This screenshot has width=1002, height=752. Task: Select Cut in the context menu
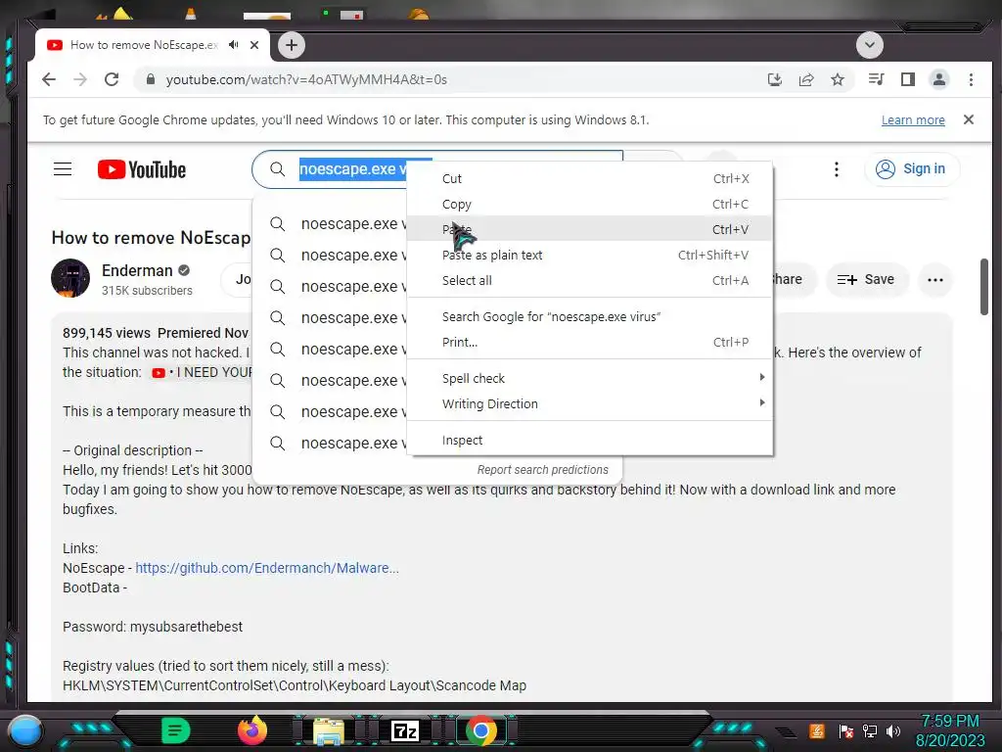click(589, 178)
